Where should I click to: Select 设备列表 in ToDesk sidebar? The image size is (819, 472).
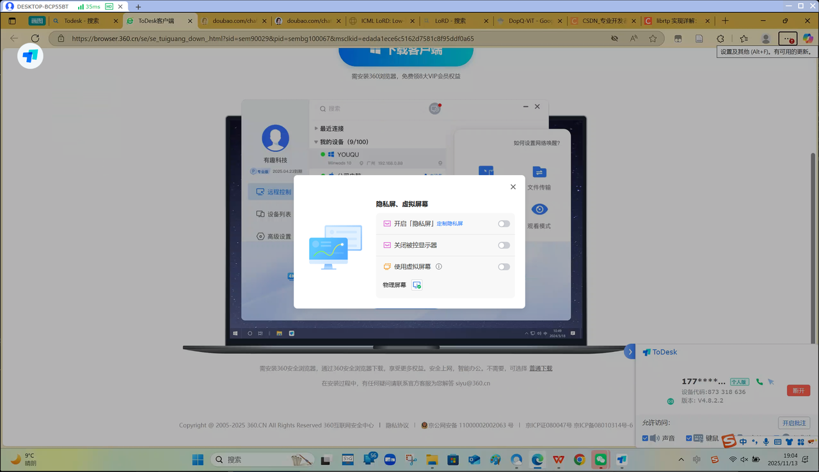274,214
